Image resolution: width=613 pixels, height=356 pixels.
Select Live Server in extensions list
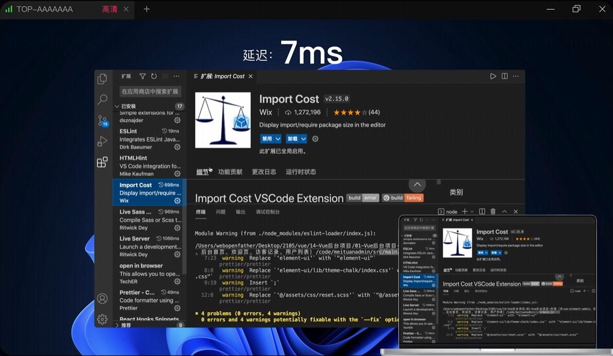click(x=149, y=246)
